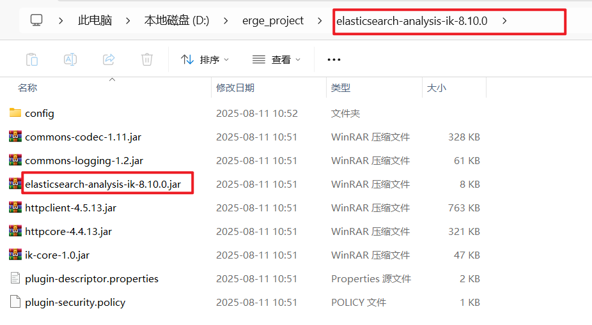
Task: Select the plugin-security.policy file icon
Action: pos(15,301)
